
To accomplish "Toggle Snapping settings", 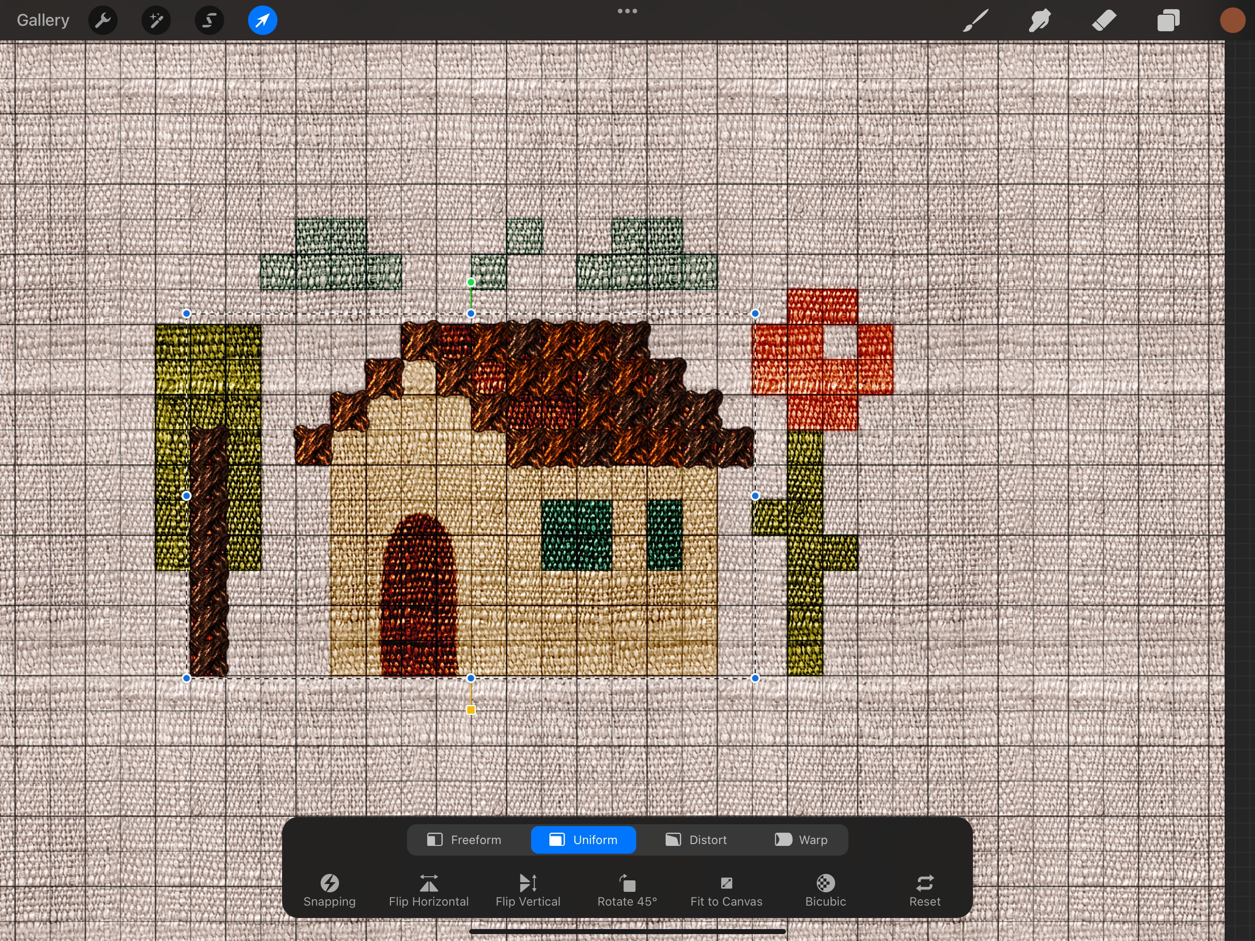I will point(330,890).
